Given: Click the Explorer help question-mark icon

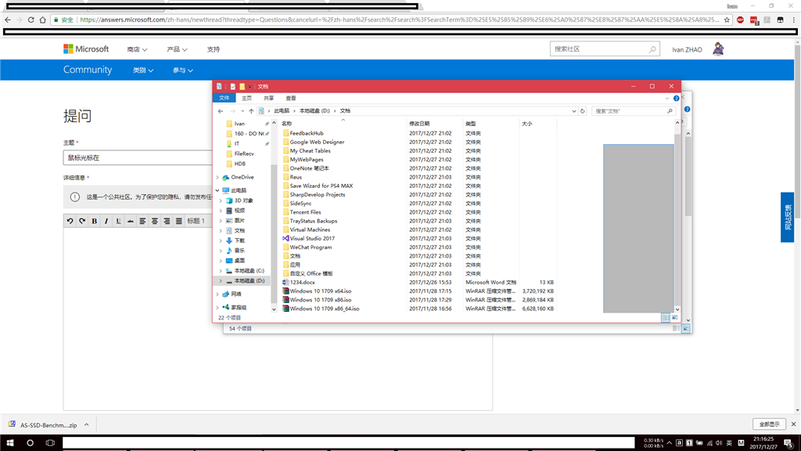Looking at the screenshot, I should [x=677, y=98].
